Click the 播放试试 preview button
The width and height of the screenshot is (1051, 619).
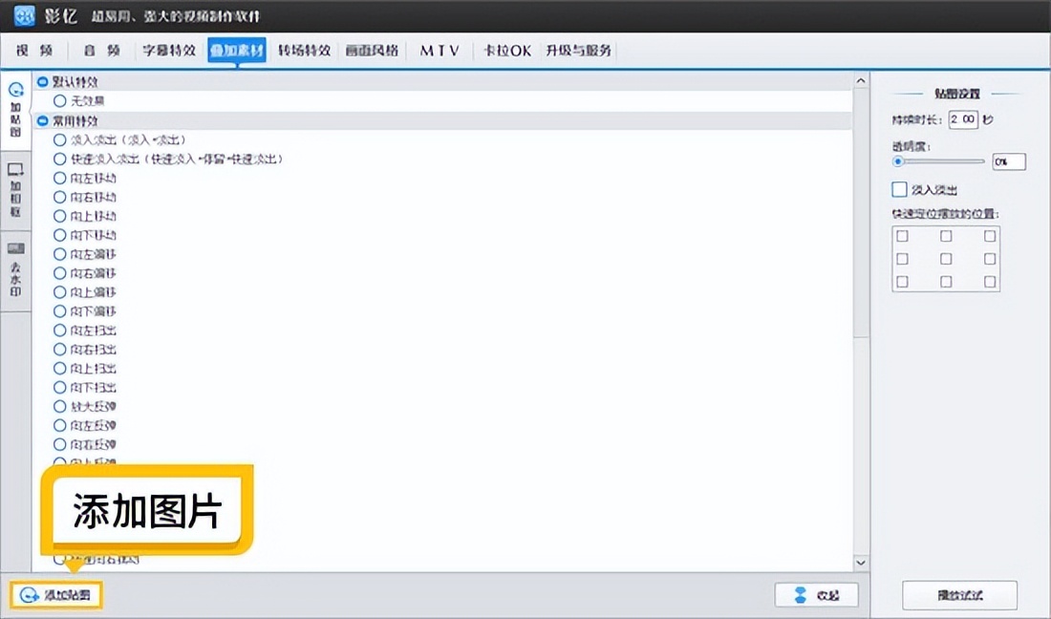[x=959, y=595]
